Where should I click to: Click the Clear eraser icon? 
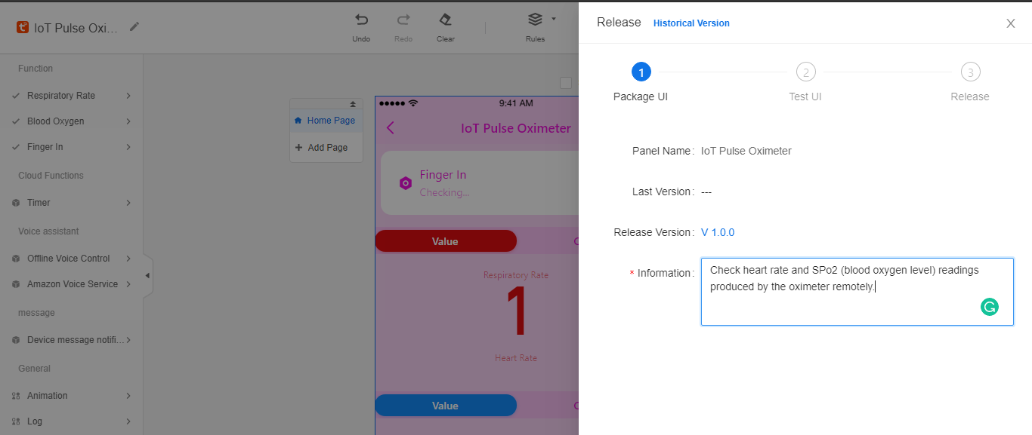(x=446, y=20)
